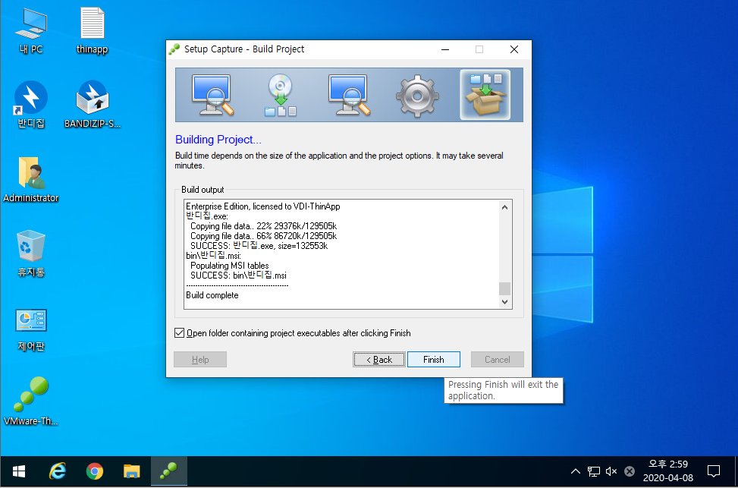Click the build output scrollbar thumb
The height and width of the screenshot is (488, 738).
[504, 288]
